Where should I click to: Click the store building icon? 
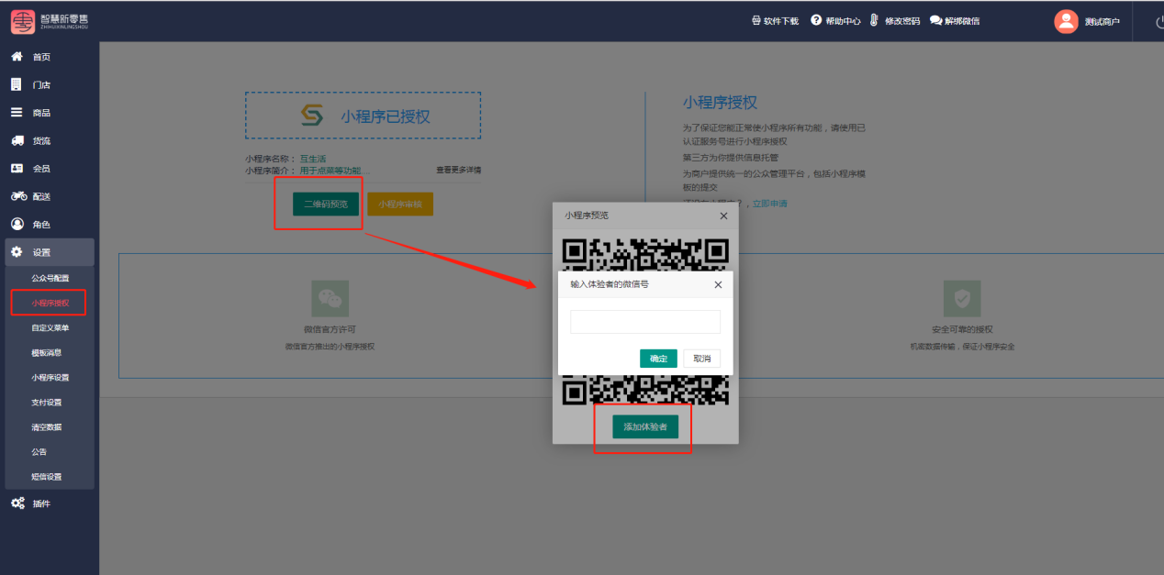coord(17,84)
